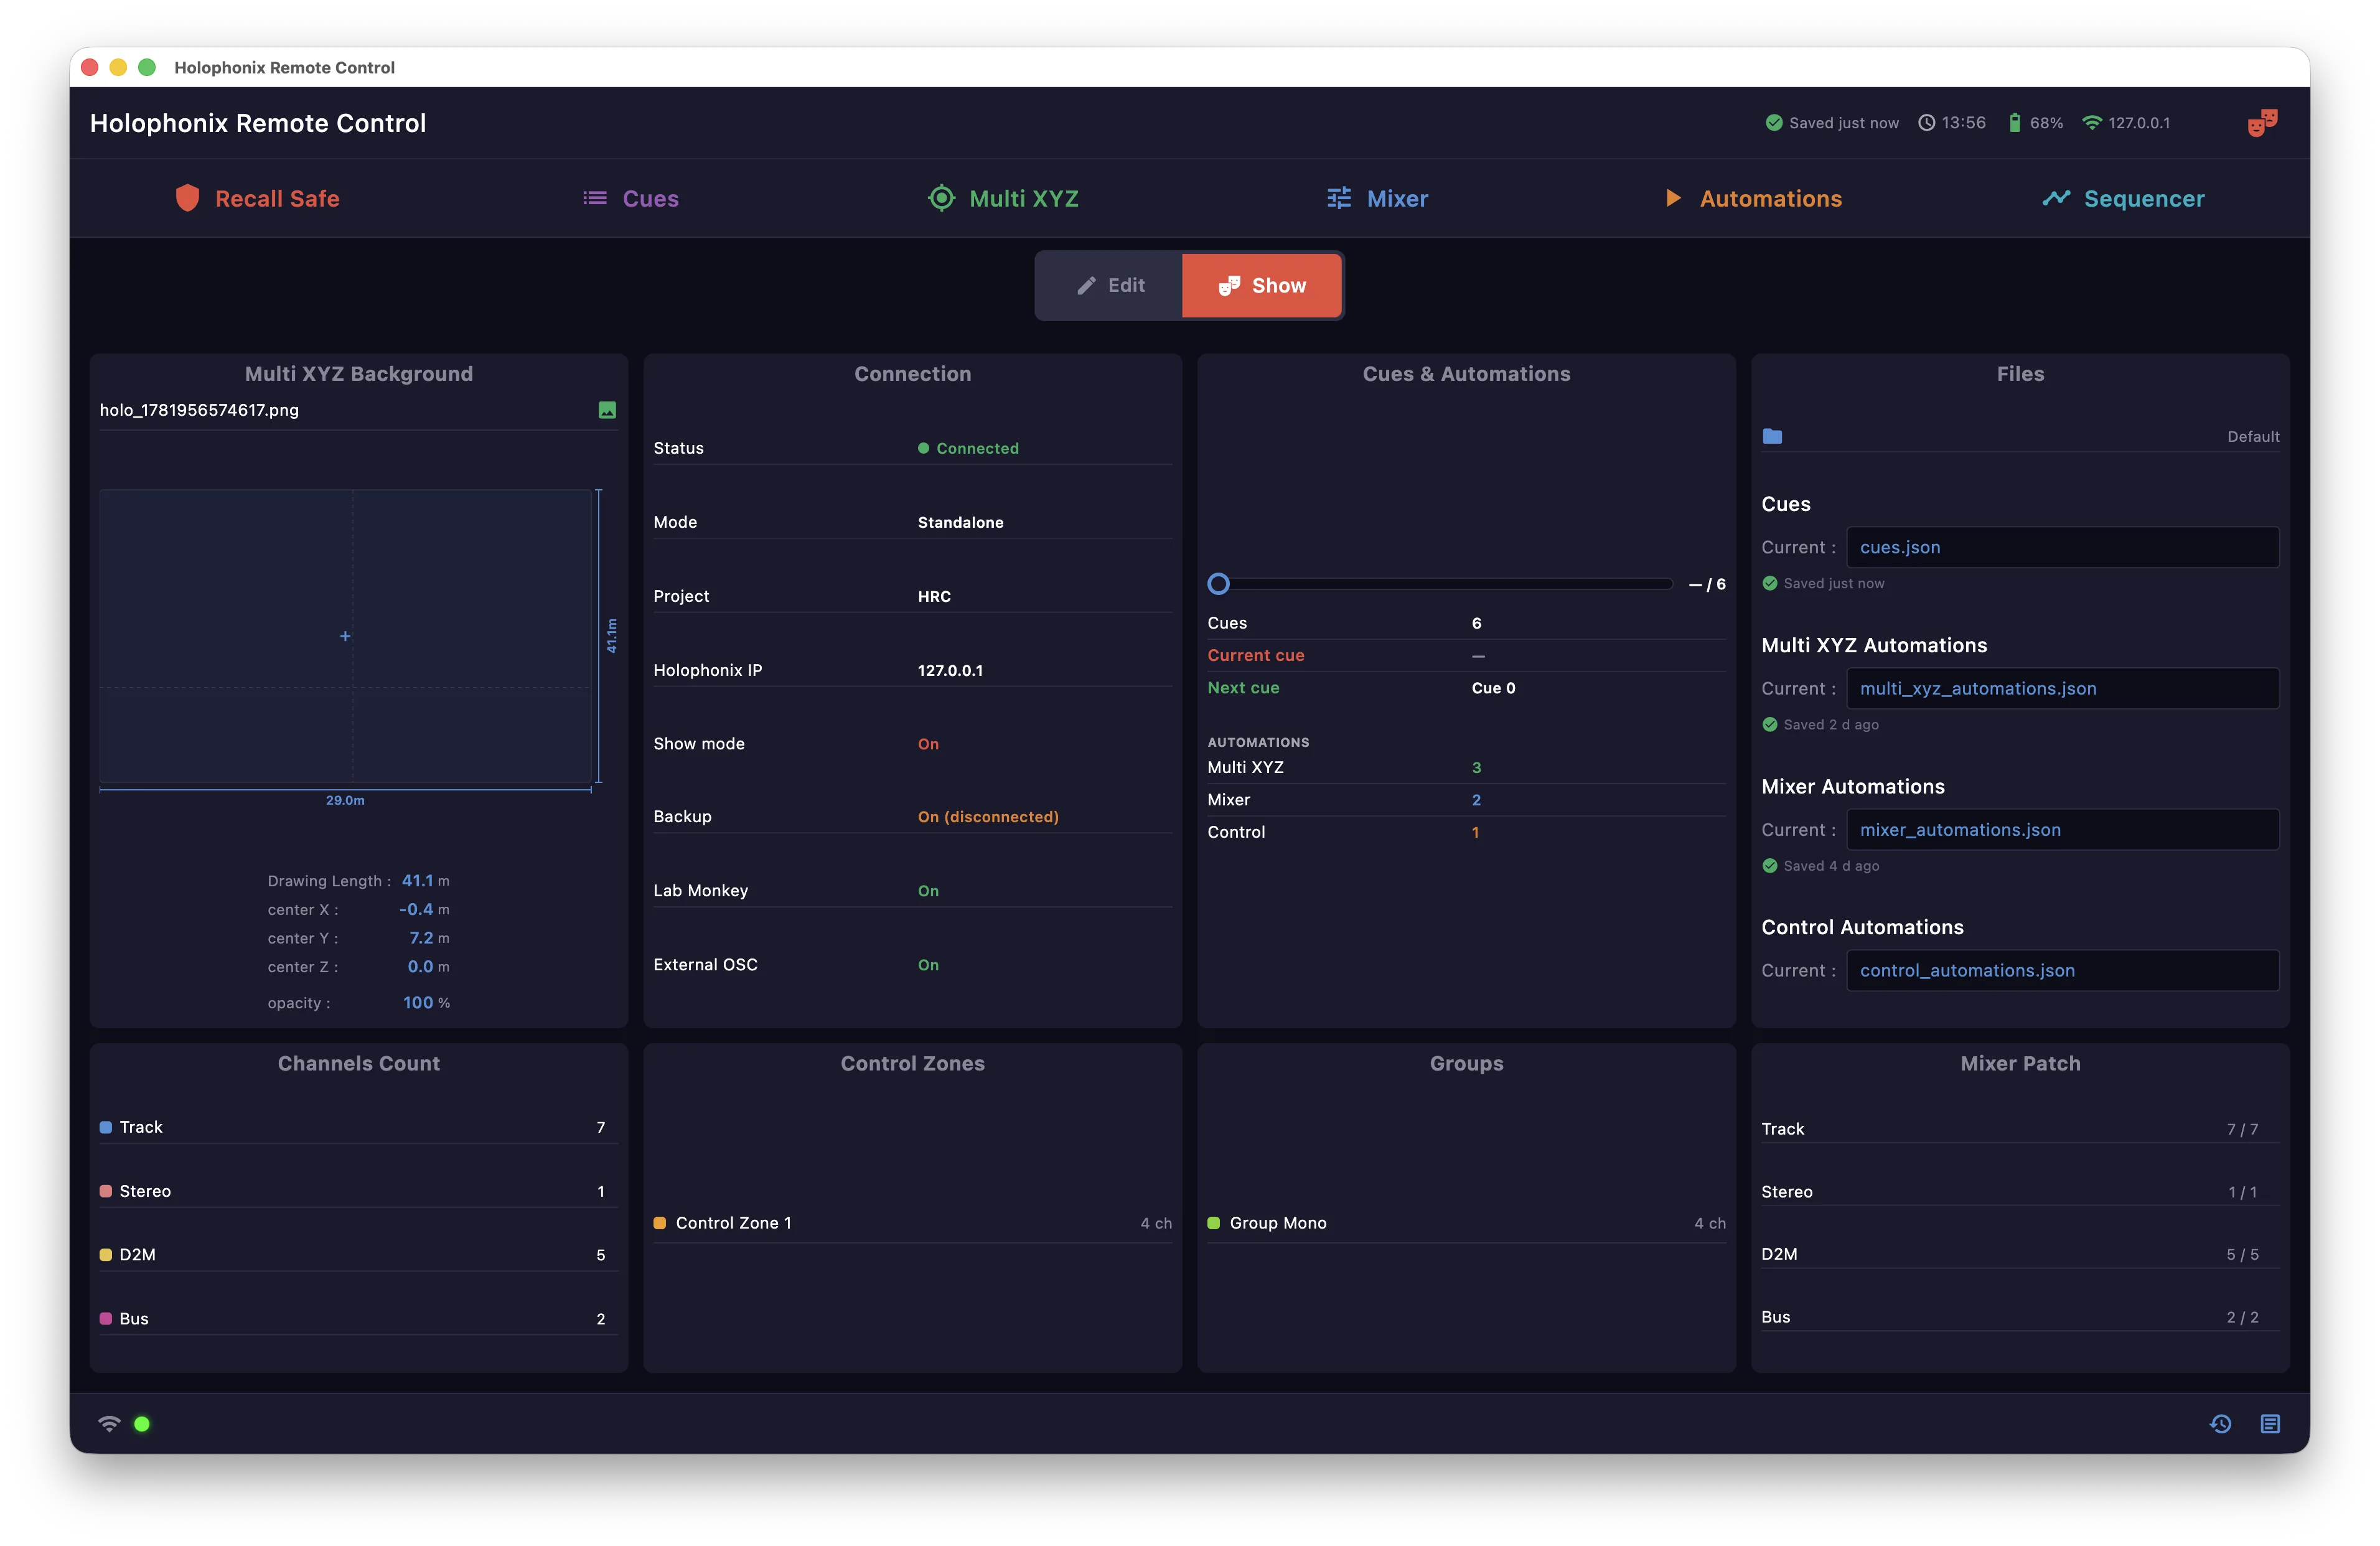Image resolution: width=2380 pixels, height=1546 pixels.
Task: Open the log list icon at bottom right
Action: coord(2270,1424)
